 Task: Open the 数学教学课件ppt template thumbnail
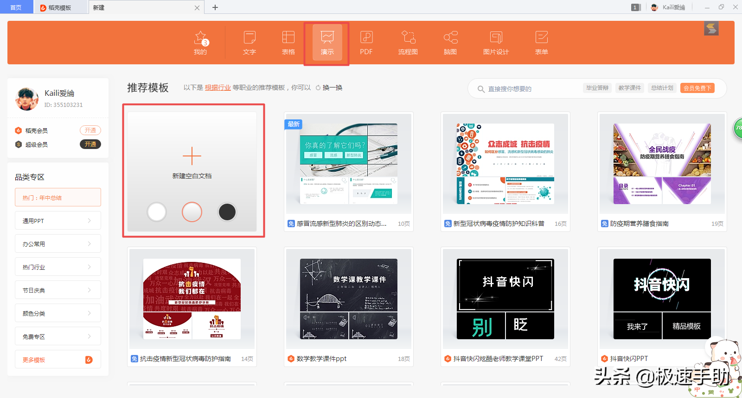pyautogui.click(x=349, y=299)
